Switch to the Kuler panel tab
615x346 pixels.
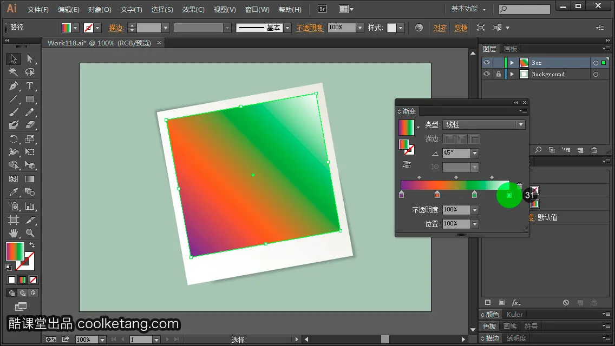pyautogui.click(x=515, y=314)
